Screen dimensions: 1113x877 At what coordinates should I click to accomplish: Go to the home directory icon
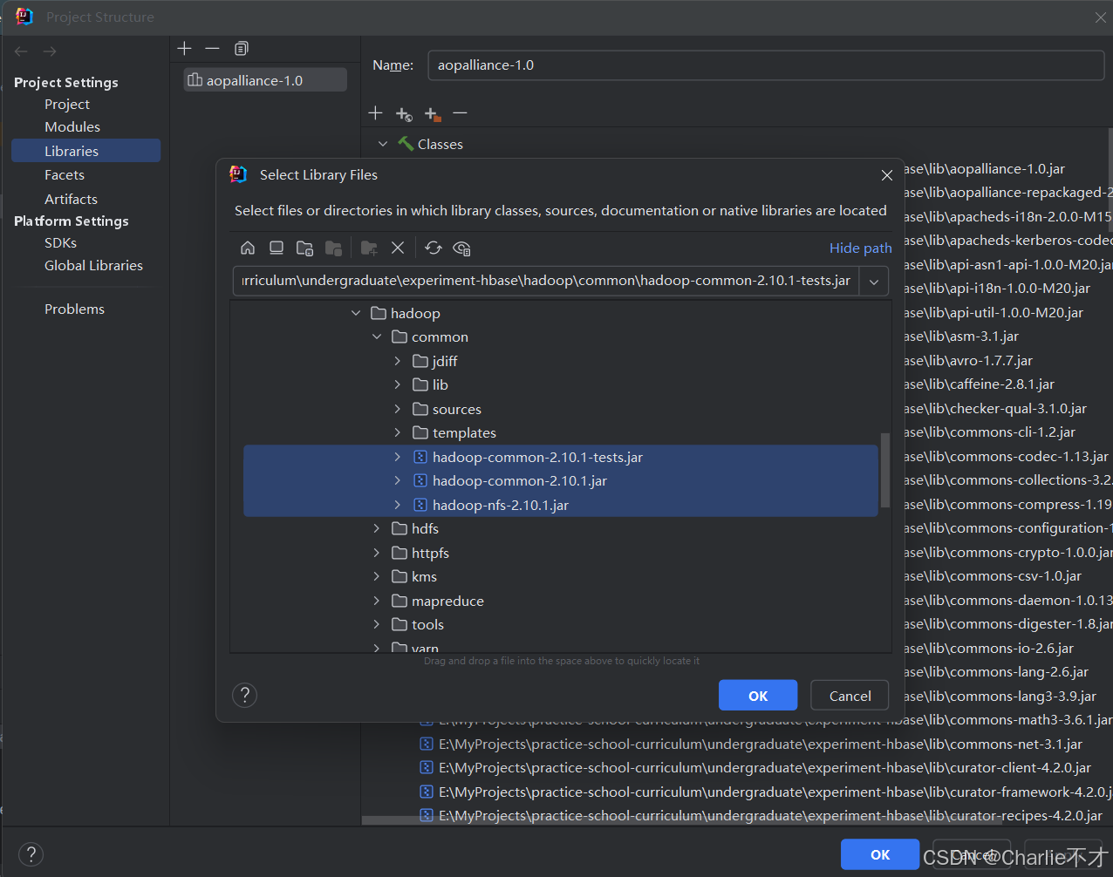coord(248,248)
